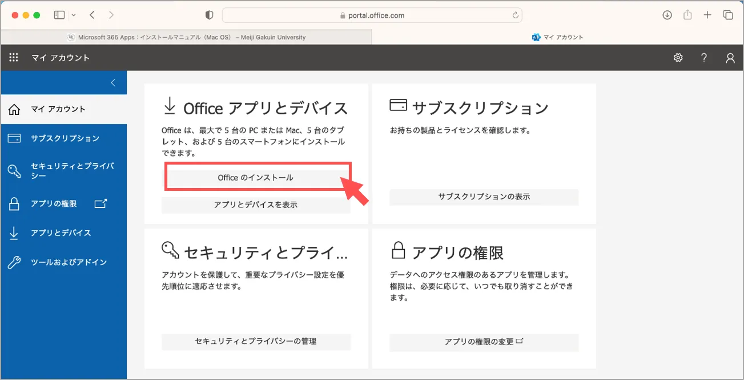Click the external link icon beside アプリの権限
This screenshot has height=380, width=744.
(x=100, y=203)
